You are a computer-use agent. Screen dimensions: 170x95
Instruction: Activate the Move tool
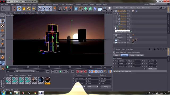pos(19,9)
